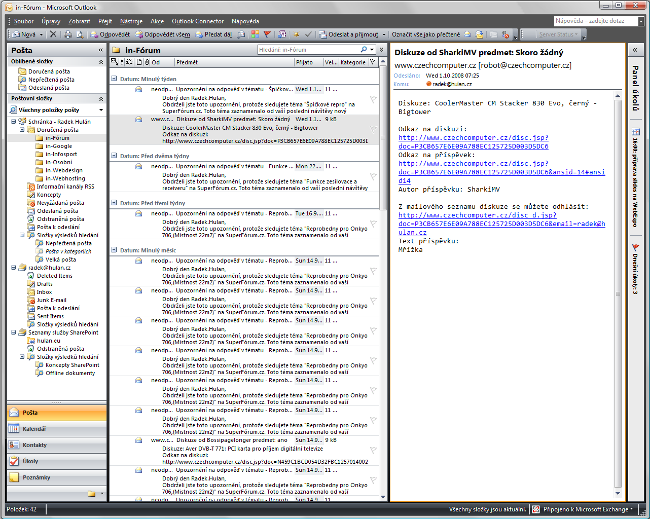This screenshot has width=650, height=519.
Task: Open the Odeslat a přijmout dropdown arrow
Action: tap(384, 34)
